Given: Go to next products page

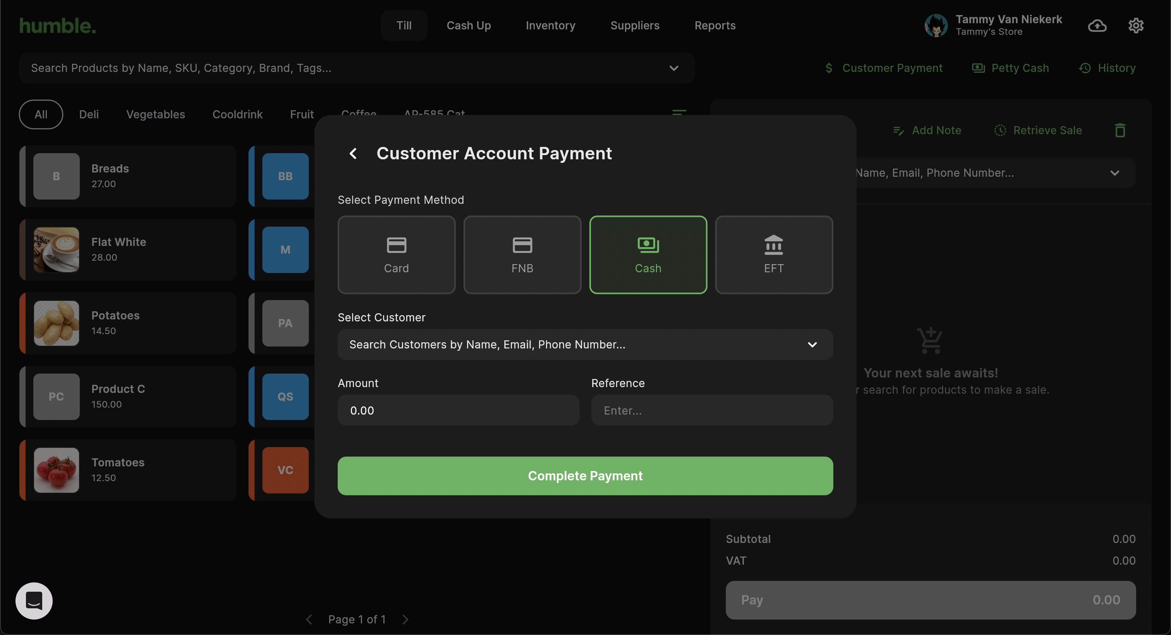Looking at the screenshot, I should click(405, 620).
